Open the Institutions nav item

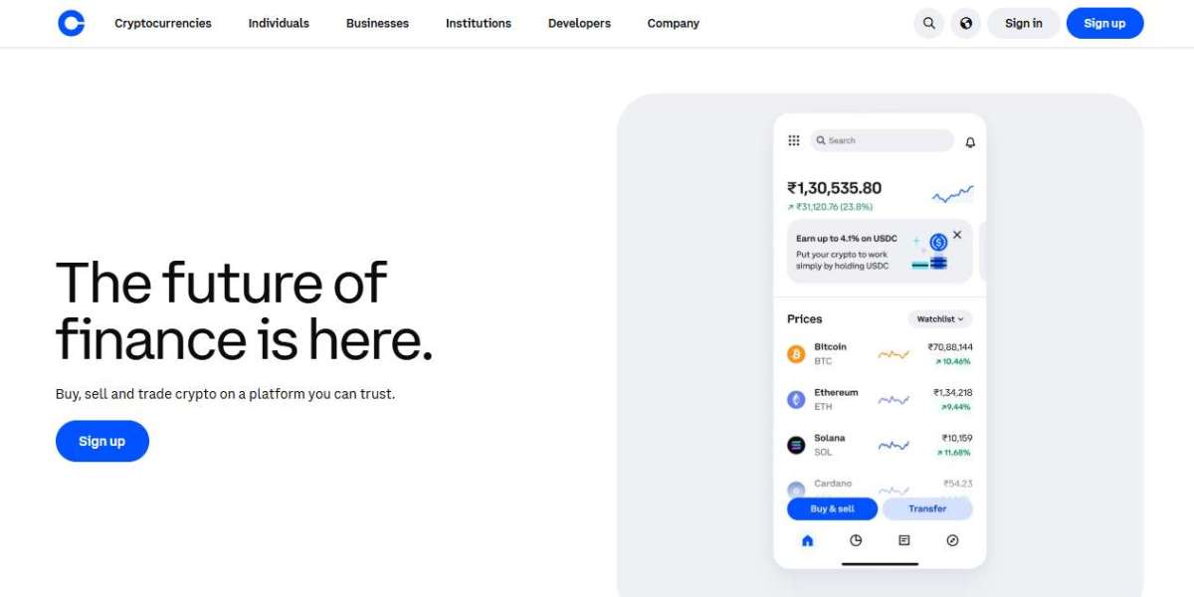click(479, 23)
